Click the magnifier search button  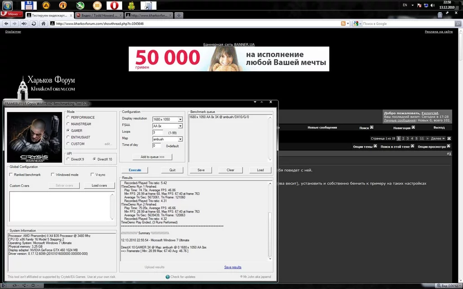click(x=458, y=23)
